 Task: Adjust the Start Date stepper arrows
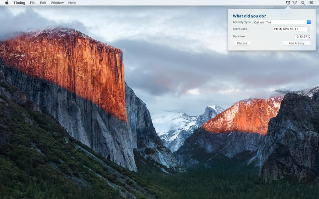309,29
